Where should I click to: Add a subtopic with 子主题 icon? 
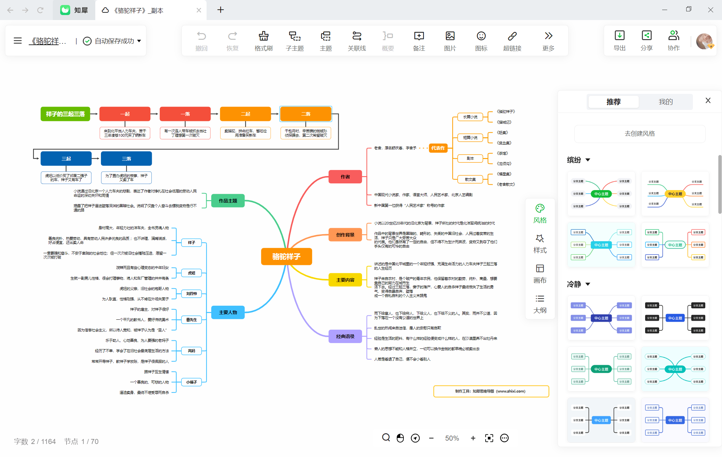(294, 41)
